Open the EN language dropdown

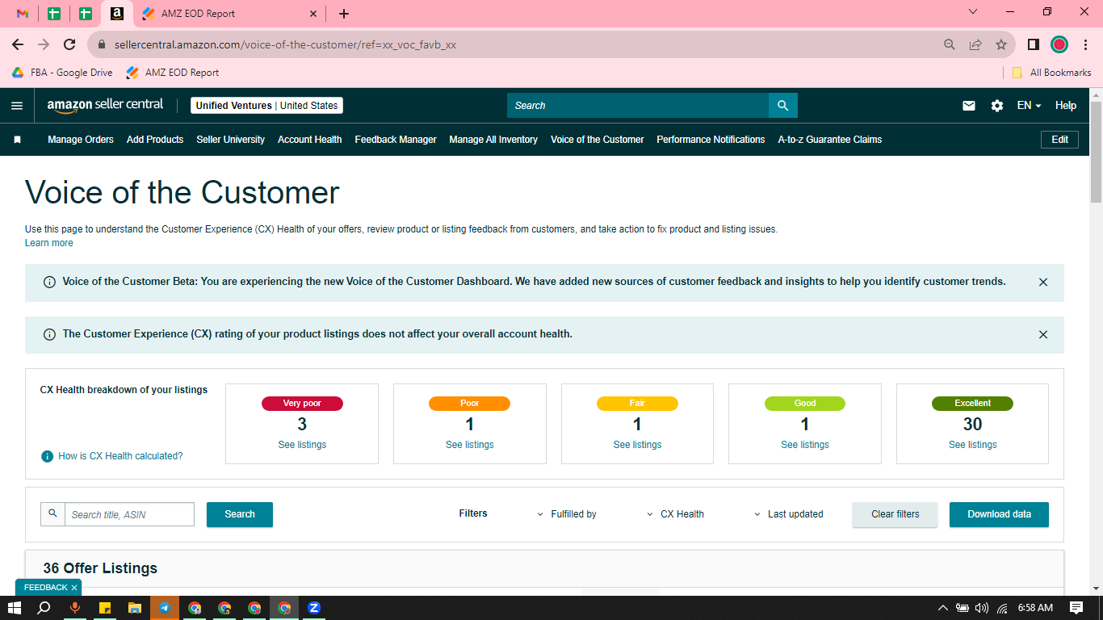pos(1029,106)
